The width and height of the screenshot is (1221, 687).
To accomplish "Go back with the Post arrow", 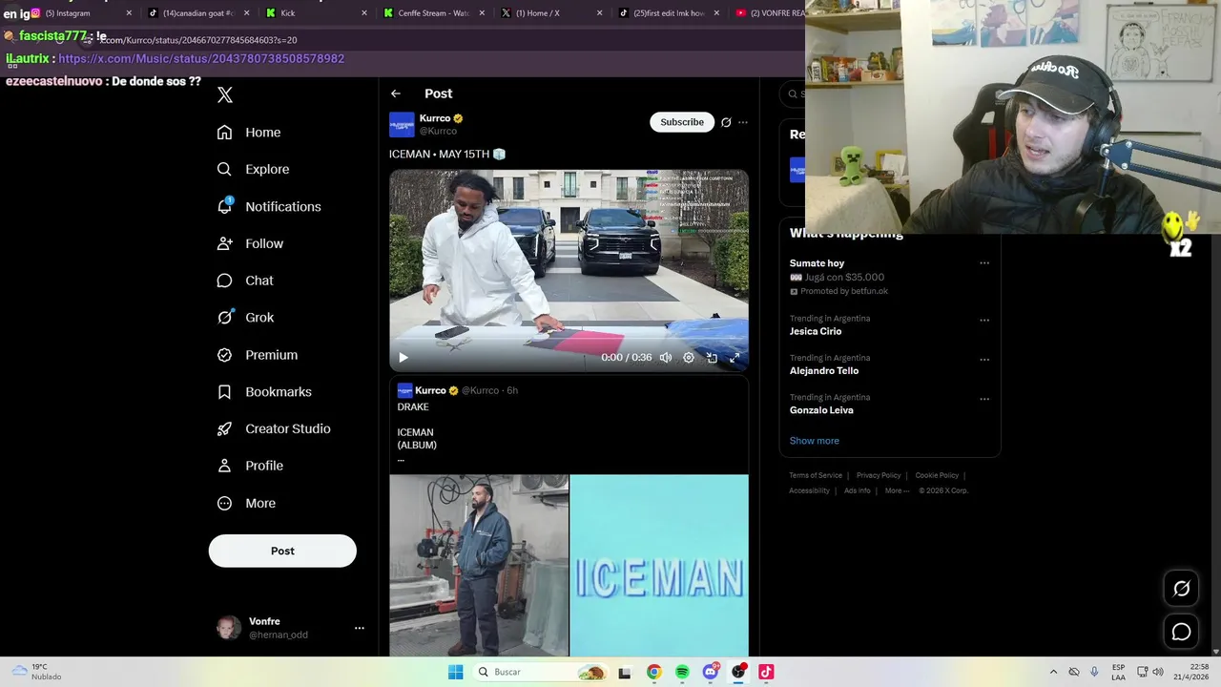I will click(x=396, y=94).
